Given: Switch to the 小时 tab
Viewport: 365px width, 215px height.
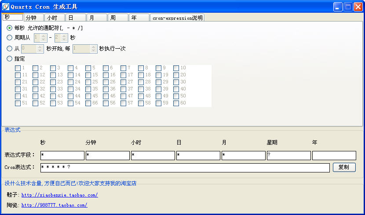Looking at the screenshot, I should [55, 18].
